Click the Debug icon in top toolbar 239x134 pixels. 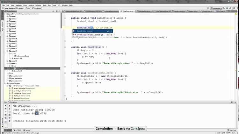(x=227, y=8)
